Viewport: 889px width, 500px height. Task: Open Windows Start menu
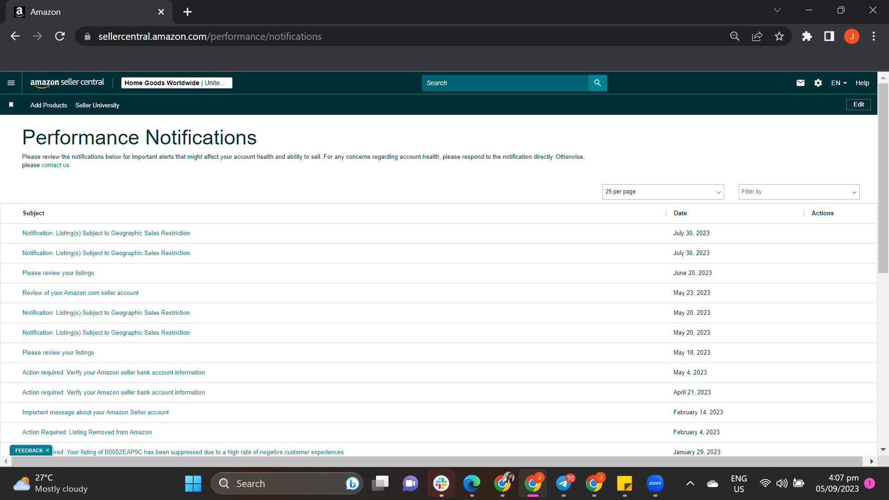(193, 484)
